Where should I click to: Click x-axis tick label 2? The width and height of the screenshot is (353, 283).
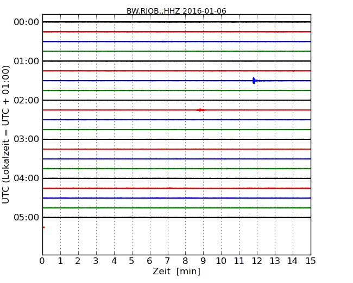coord(78,261)
